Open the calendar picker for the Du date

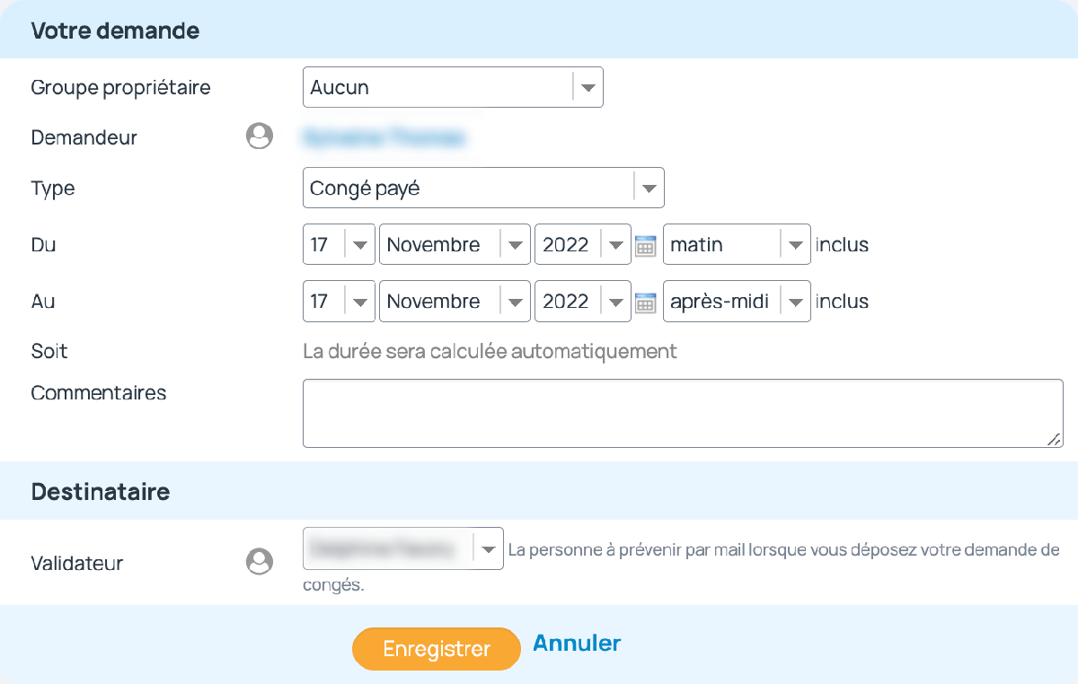pos(645,244)
